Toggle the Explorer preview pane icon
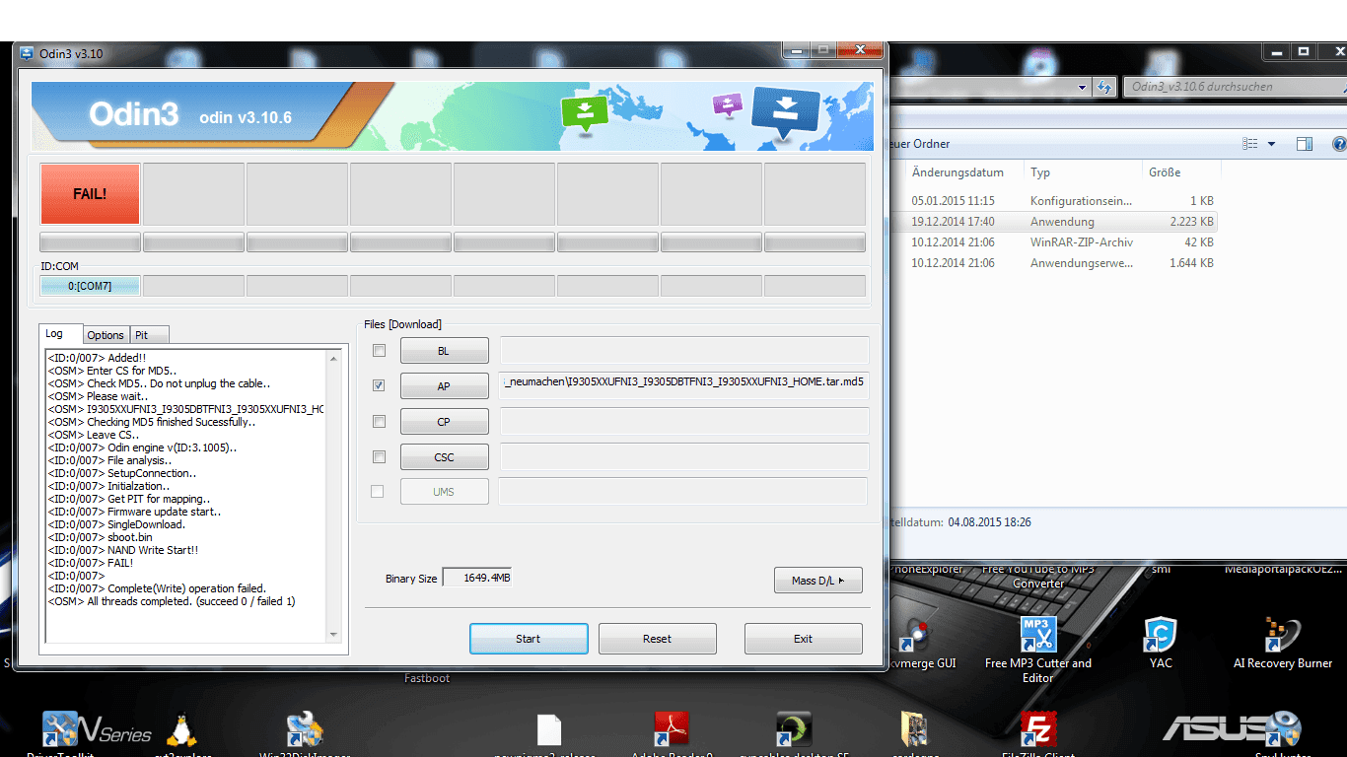This screenshot has width=1347, height=757. tap(1305, 144)
